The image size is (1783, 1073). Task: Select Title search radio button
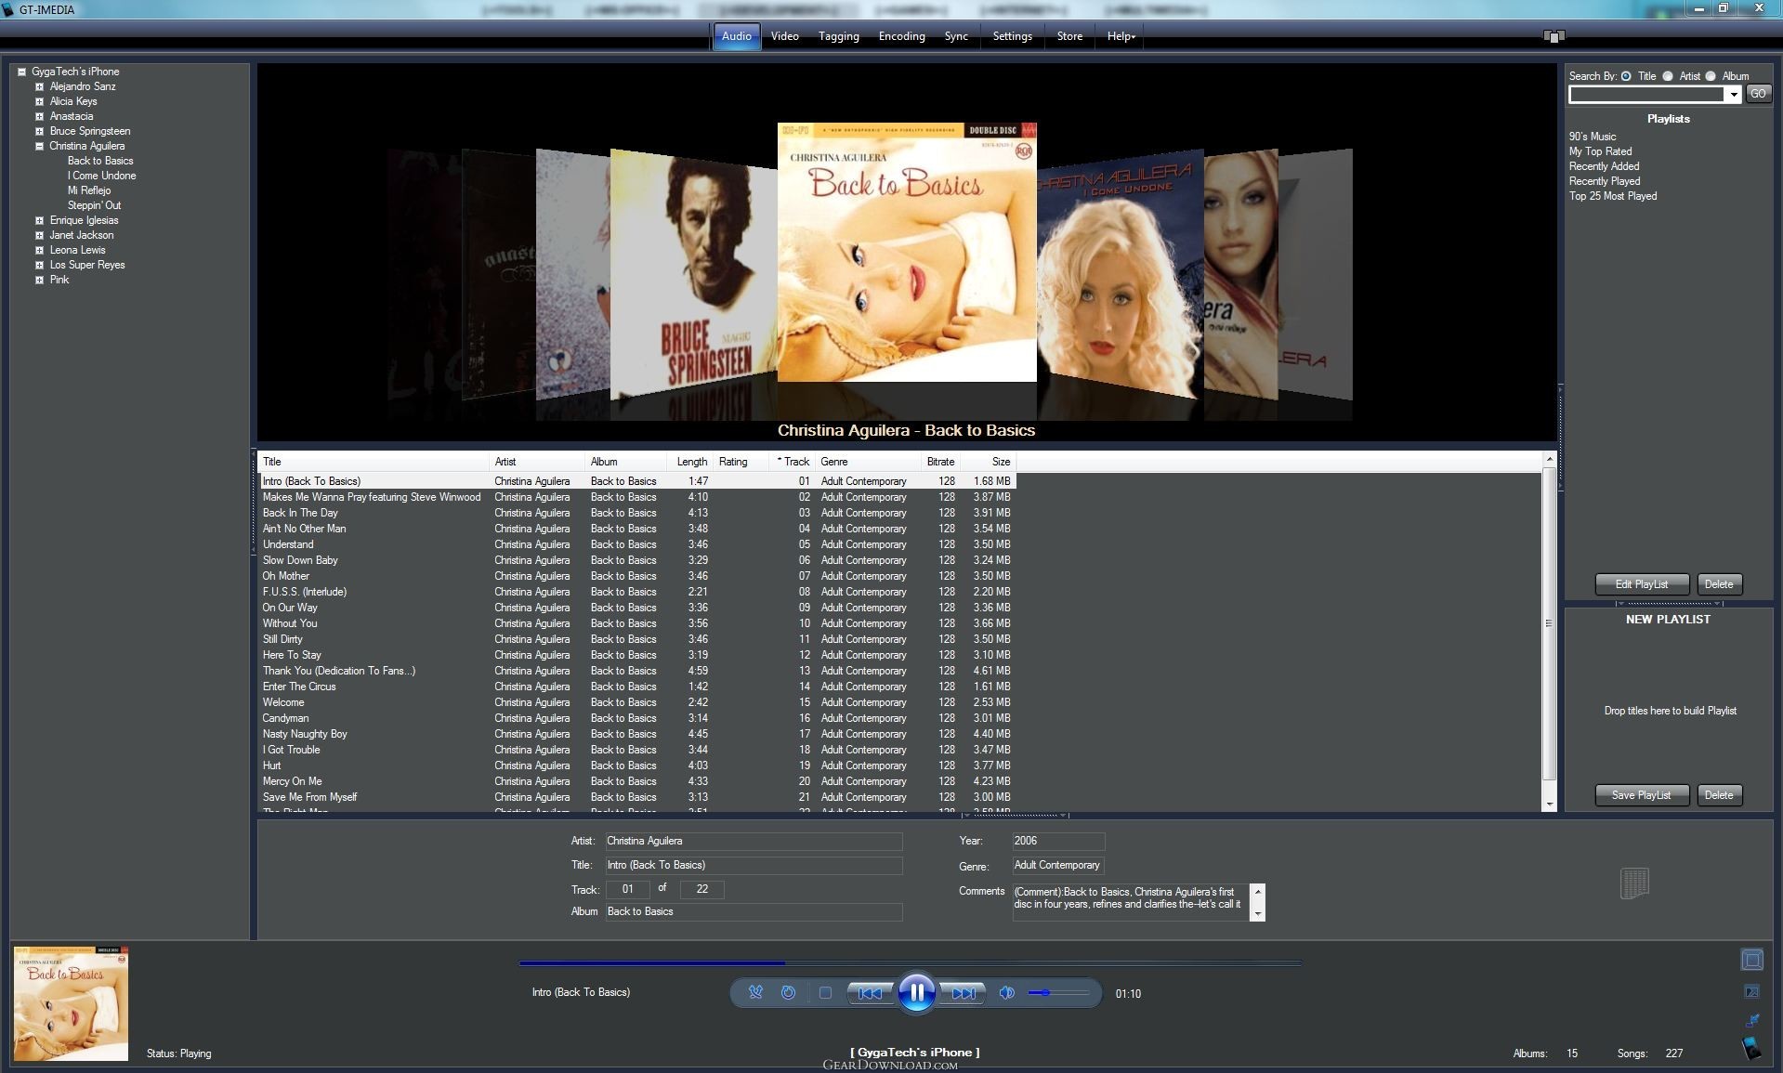(x=1626, y=76)
